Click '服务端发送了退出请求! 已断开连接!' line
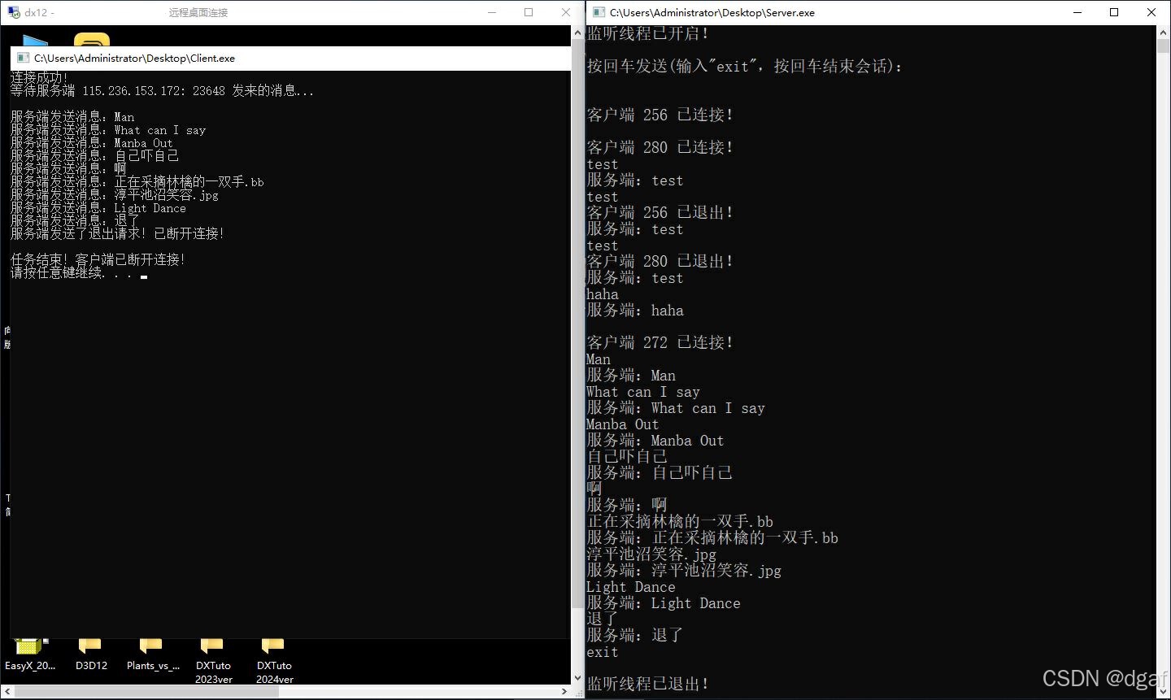1171x700 pixels. [x=117, y=233]
